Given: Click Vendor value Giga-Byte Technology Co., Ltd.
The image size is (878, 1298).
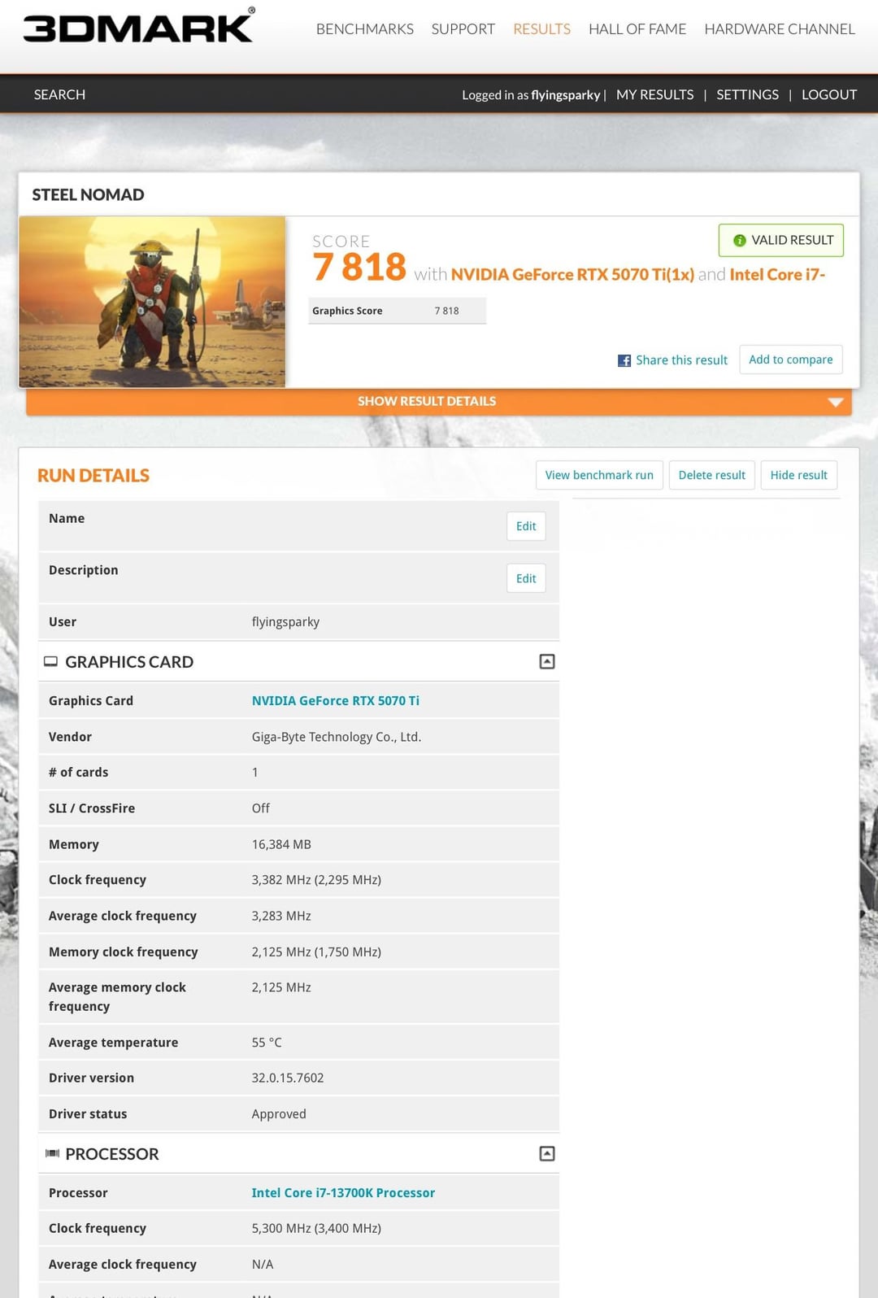Looking at the screenshot, I should click(x=337, y=737).
